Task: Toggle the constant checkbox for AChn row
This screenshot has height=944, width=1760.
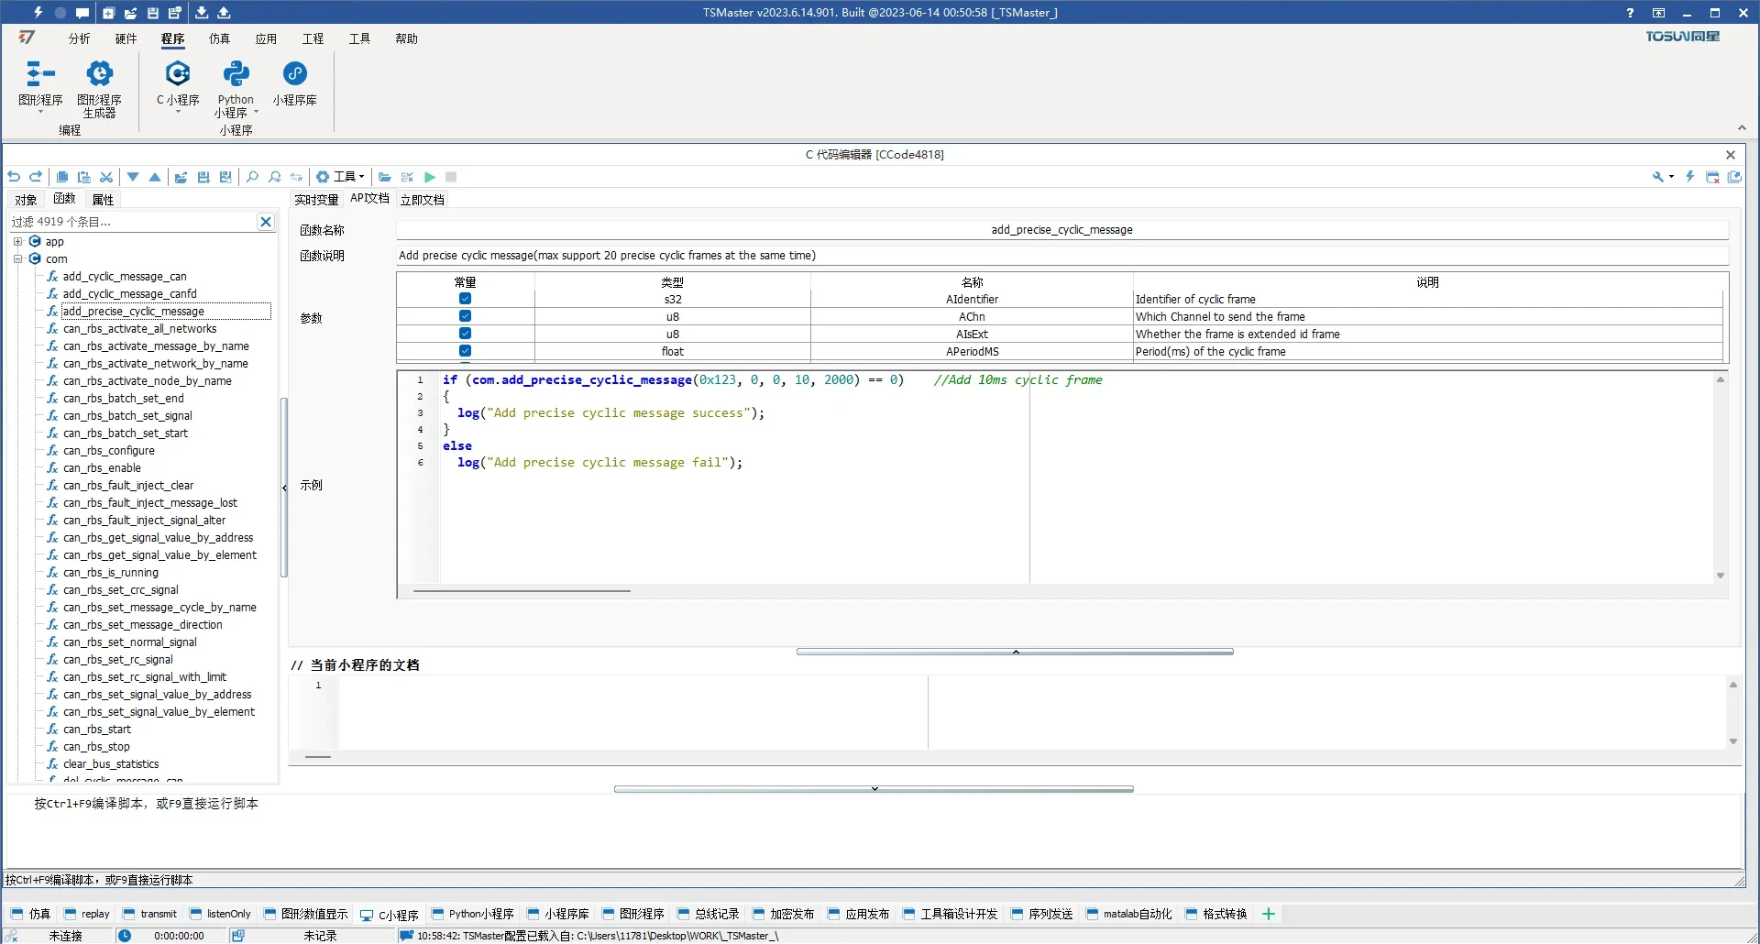Action: pyautogui.click(x=465, y=316)
